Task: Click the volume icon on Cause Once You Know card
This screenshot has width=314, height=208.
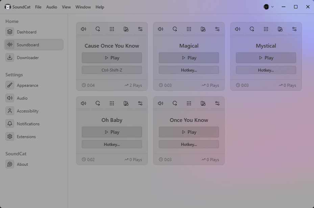Action: [83, 29]
